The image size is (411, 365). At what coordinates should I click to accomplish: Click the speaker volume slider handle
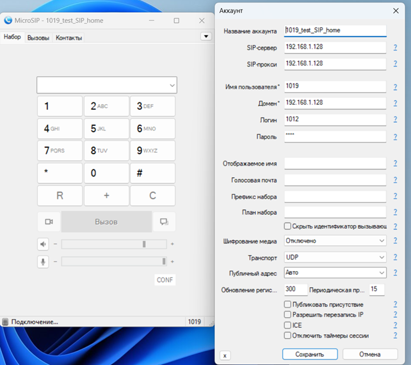(144, 244)
